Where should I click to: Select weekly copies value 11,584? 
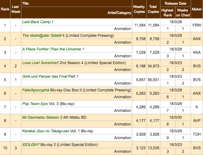pos(140,25)
